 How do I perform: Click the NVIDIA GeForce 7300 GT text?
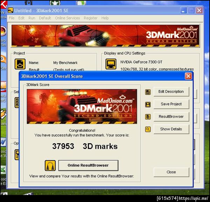point(141,62)
